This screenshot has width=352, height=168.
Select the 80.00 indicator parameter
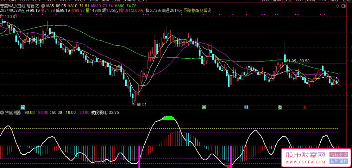pos(44,112)
